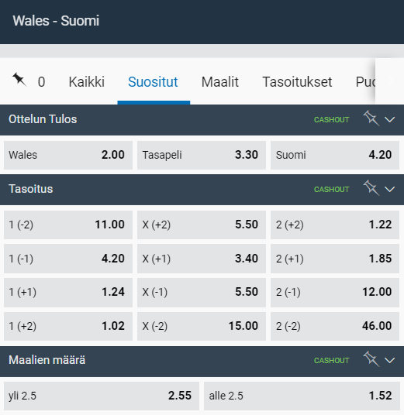Click the Maalien määrä heading text
The height and width of the screenshot is (415, 404).
47,360
